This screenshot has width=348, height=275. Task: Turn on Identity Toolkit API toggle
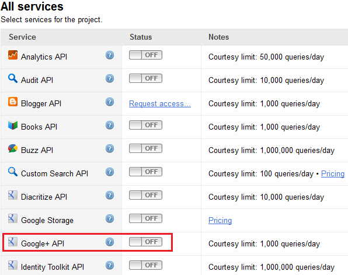[145, 265]
